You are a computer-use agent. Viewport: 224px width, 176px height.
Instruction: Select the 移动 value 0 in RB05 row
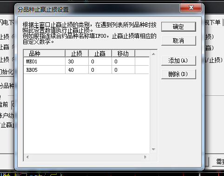[123, 70]
